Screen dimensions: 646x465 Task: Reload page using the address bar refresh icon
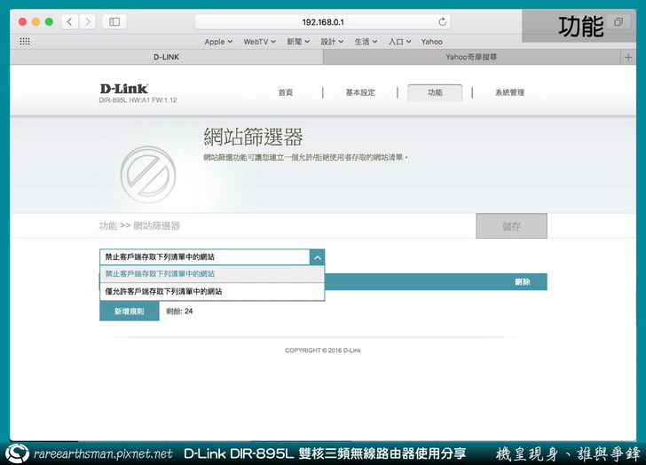442,21
